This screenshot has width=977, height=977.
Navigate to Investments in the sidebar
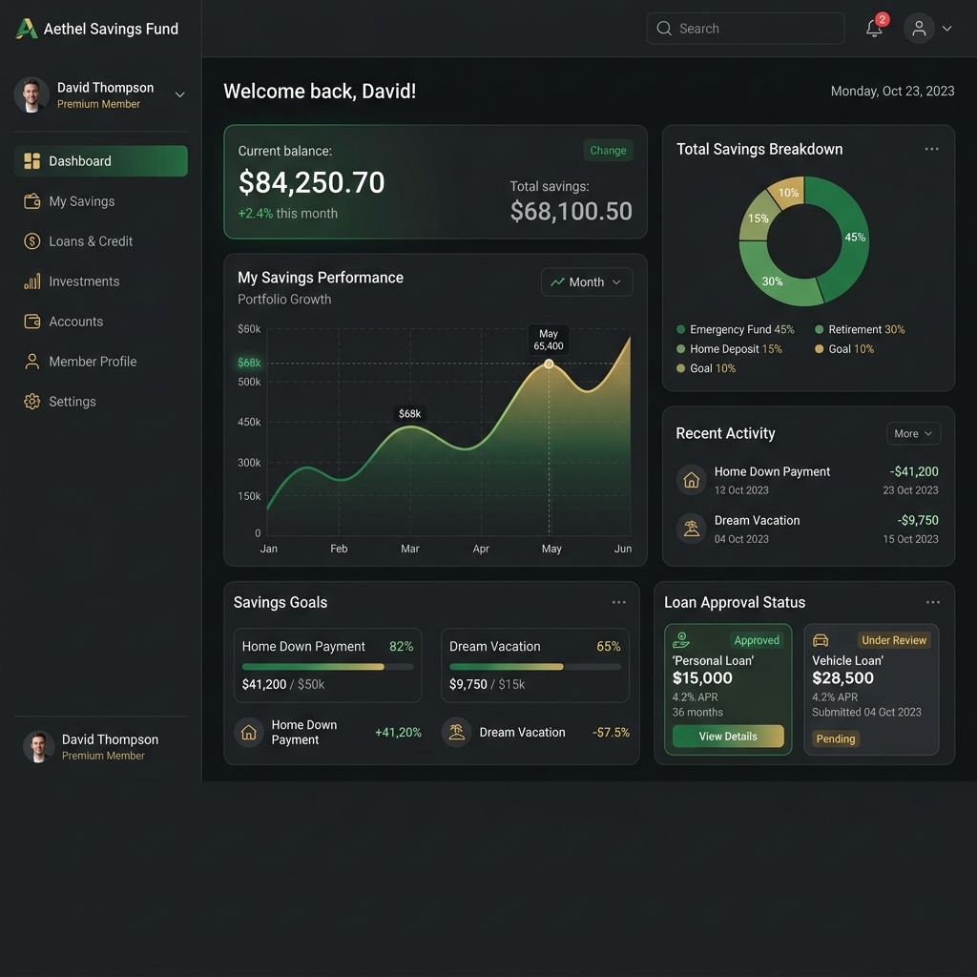tap(100, 281)
